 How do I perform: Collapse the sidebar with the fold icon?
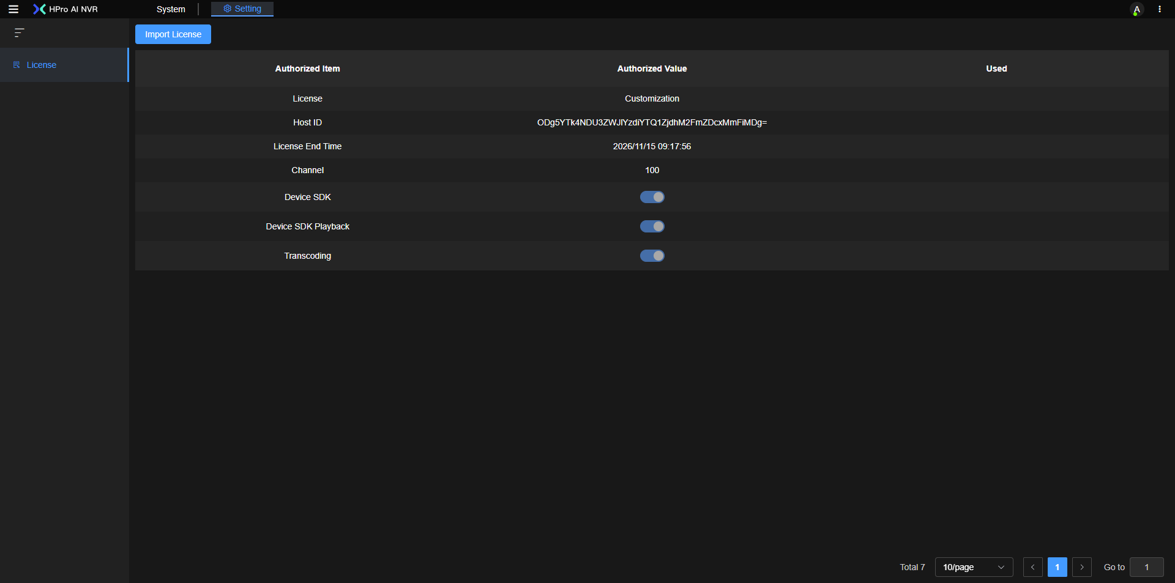[x=20, y=33]
